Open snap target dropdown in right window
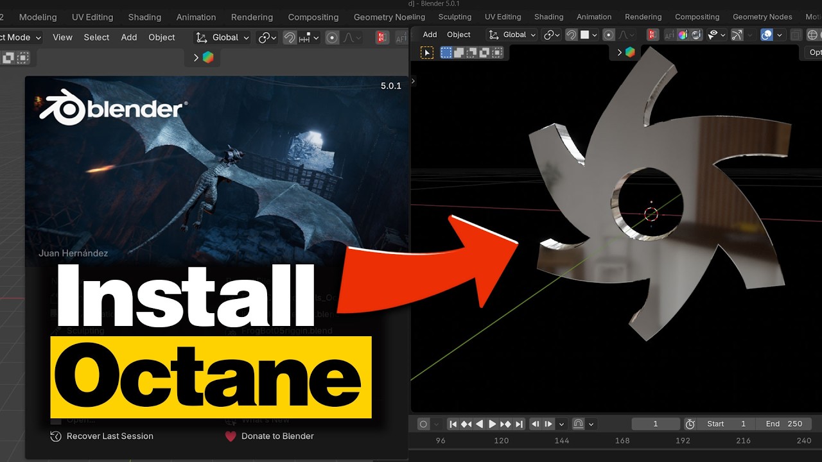 click(x=589, y=35)
